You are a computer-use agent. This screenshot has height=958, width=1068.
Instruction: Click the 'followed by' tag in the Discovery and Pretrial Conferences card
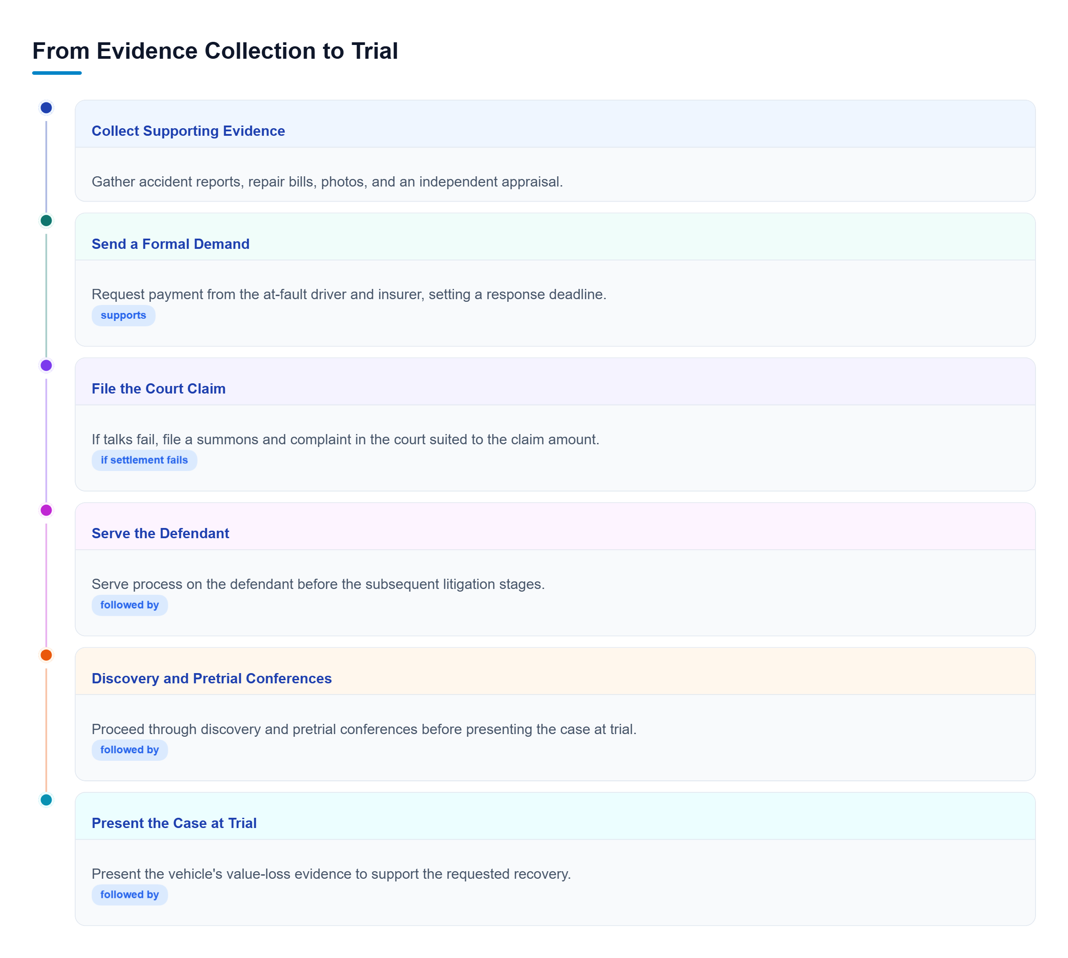(x=129, y=750)
